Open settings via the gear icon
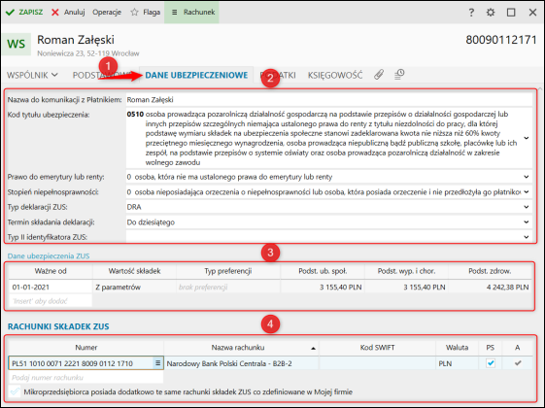This screenshot has height=408, width=545. coord(491,13)
